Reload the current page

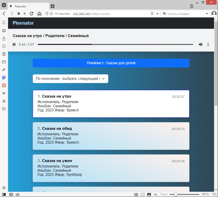point(31,14)
